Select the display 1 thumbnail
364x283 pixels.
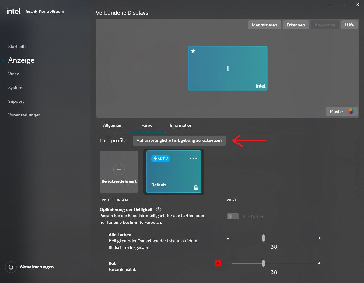pyautogui.click(x=228, y=68)
